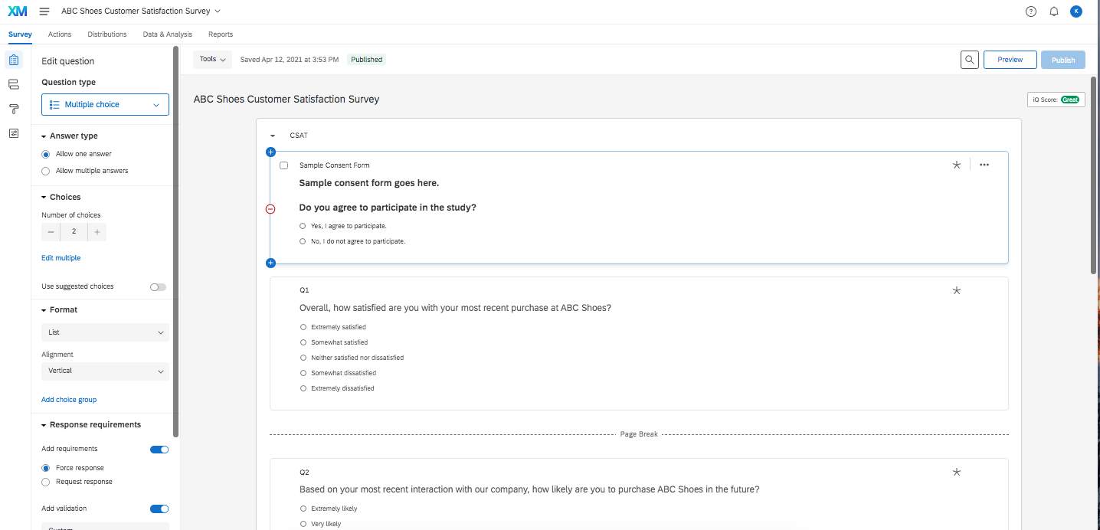This screenshot has width=1100, height=530.
Task: Open the Survey options sidebar icon
Action: 14,133
